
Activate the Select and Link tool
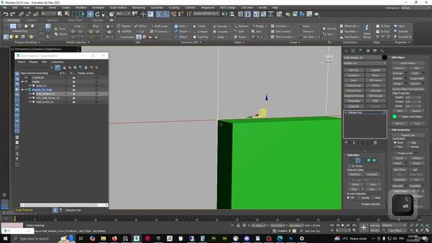pos(21,14)
